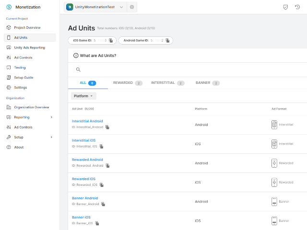Screen dimensions: 307x230
Task: Open the Rewarded Android ad unit link
Action: click(x=87, y=160)
